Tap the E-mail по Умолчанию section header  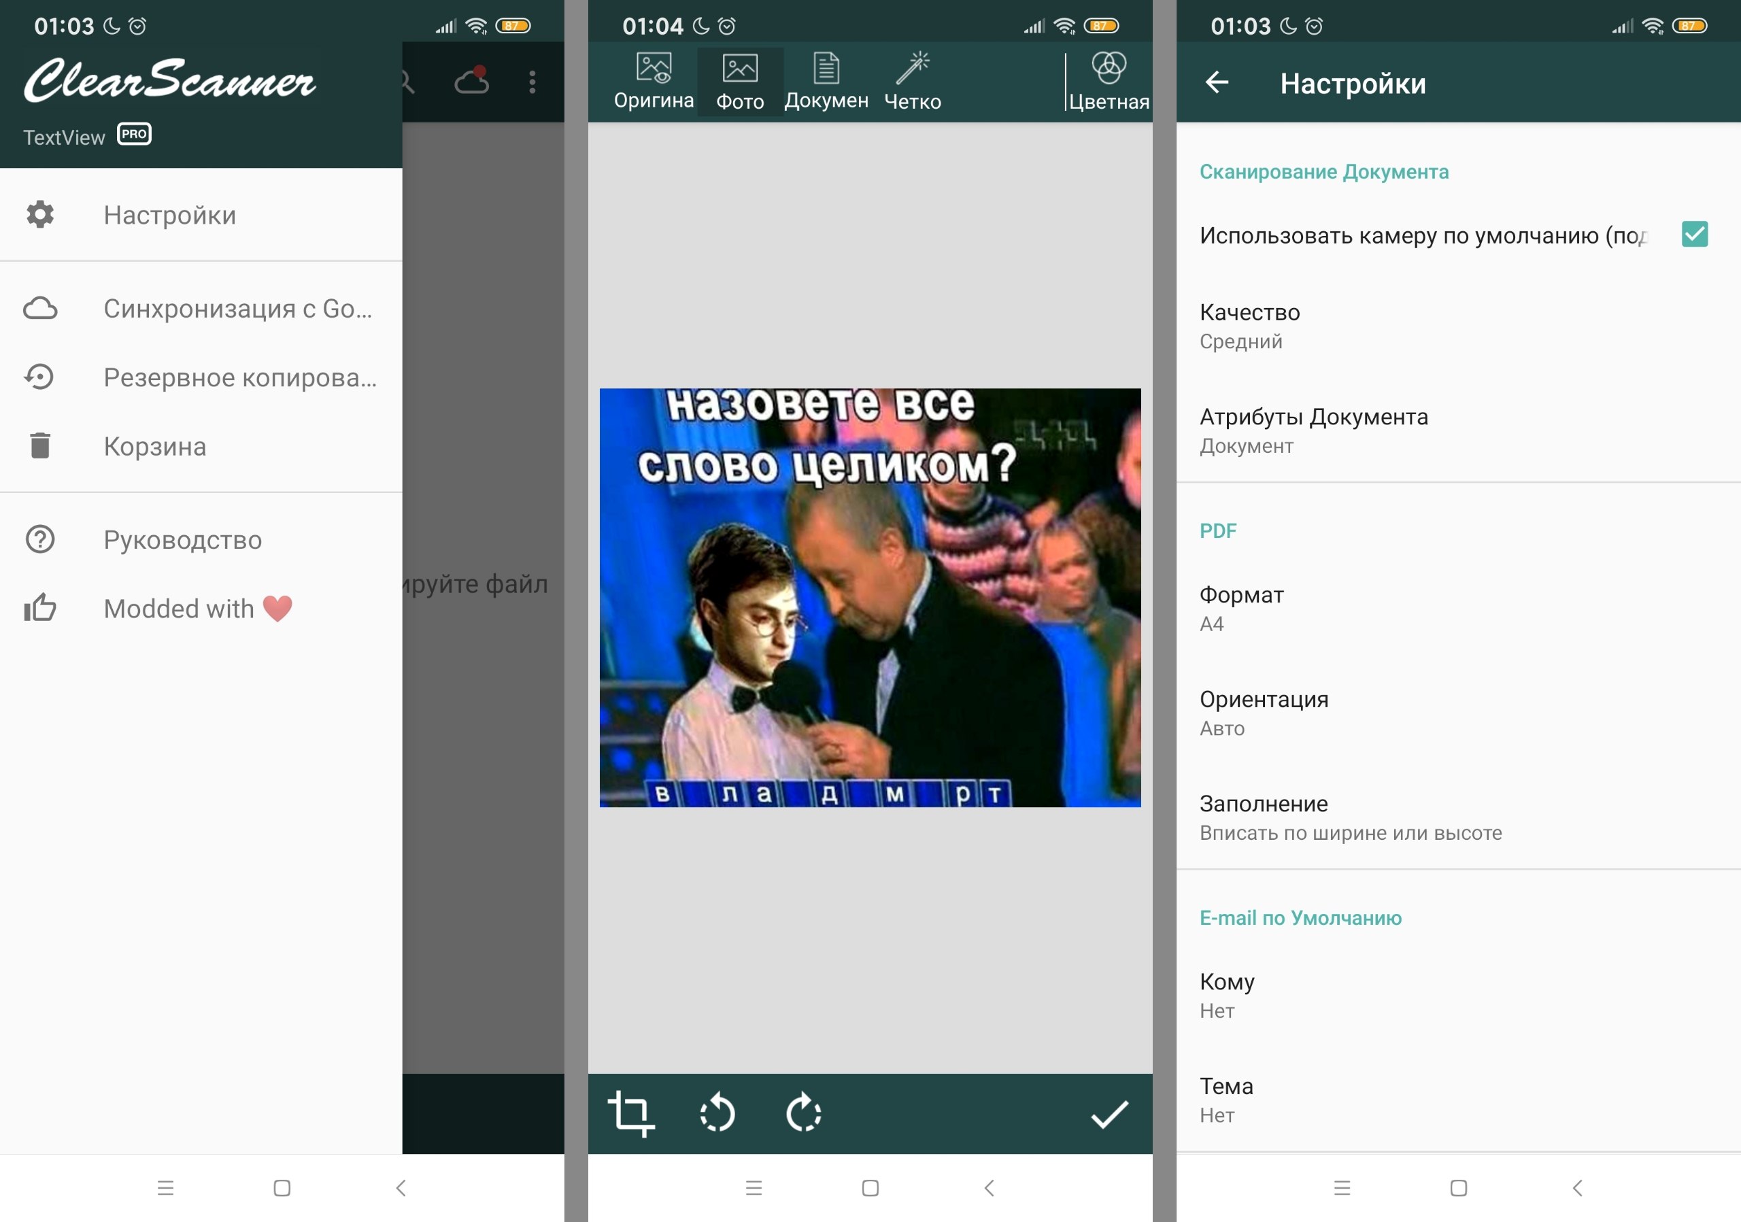(1300, 918)
